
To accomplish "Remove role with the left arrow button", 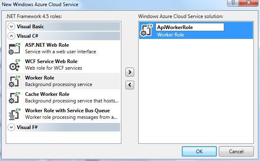I will 130,85.
